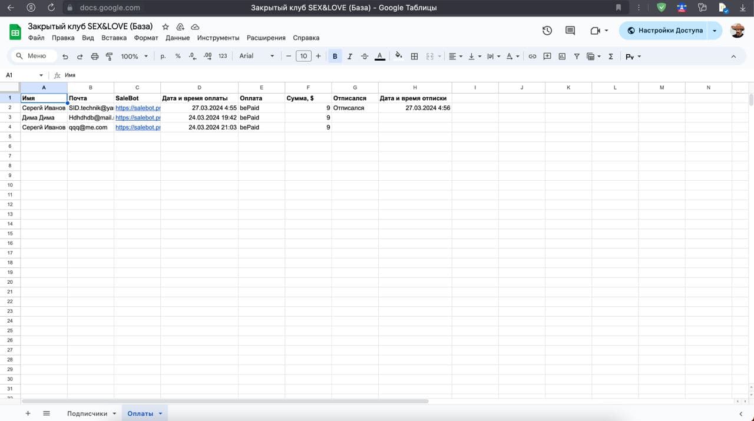Open the 100% zoom dropdown
Viewport: 754px width, 421px height.
tap(134, 57)
